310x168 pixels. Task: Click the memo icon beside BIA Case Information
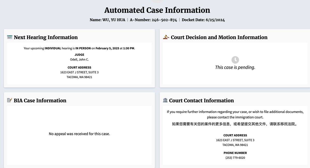(x=10, y=100)
